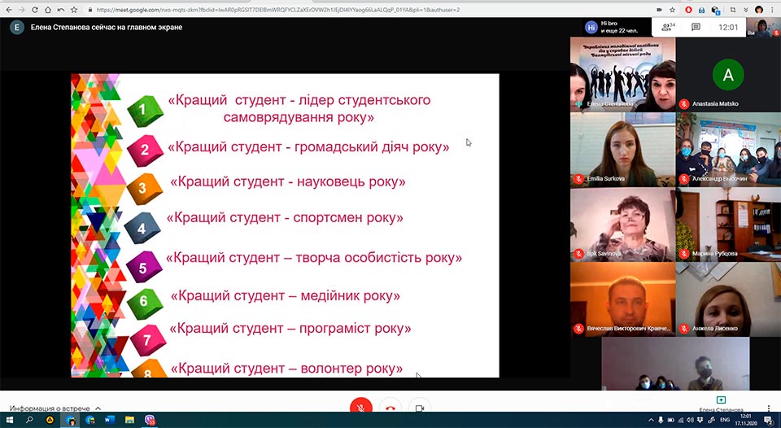The image size is (781, 428).
Task: Open Windows taskbar search
Action: (x=29, y=421)
